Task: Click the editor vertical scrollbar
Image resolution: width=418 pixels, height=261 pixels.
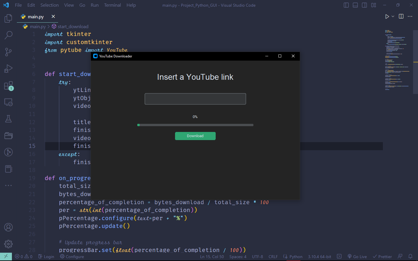Action: [x=415, y=61]
